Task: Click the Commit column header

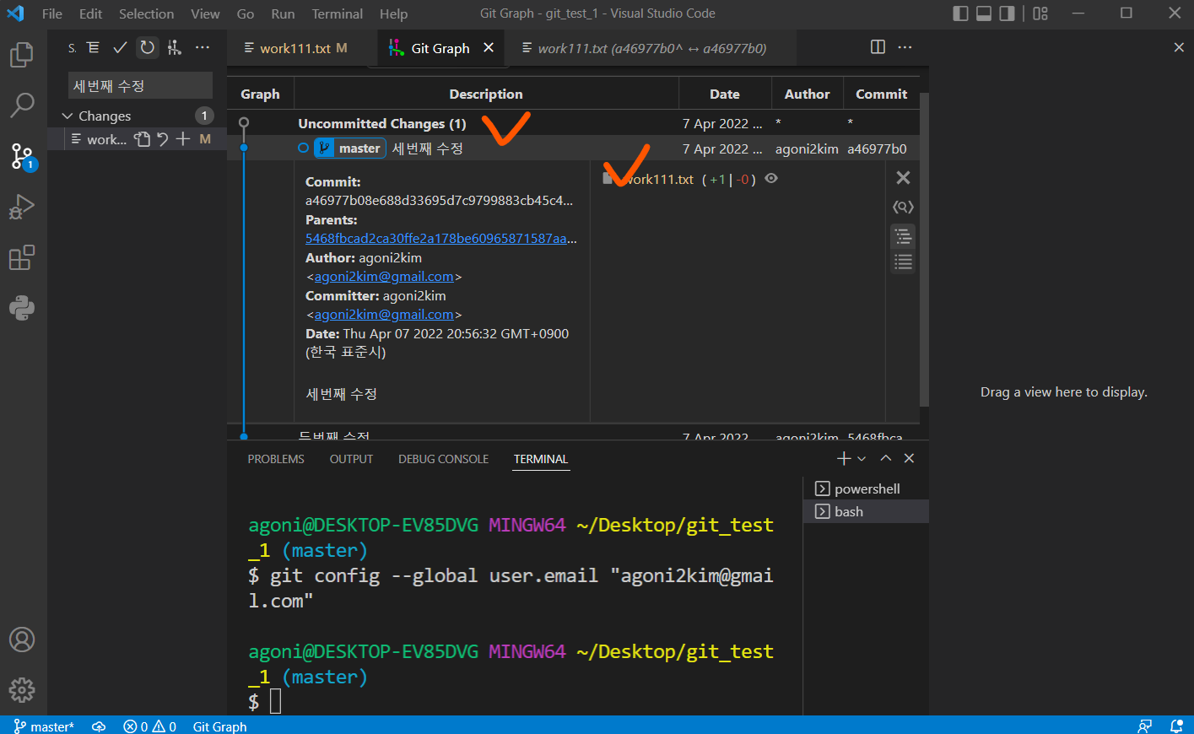Action: tap(881, 94)
